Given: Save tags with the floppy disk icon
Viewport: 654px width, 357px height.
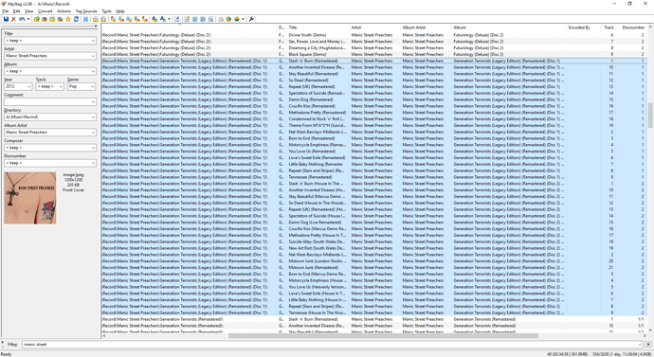Looking at the screenshot, I should [x=6, y=19].
